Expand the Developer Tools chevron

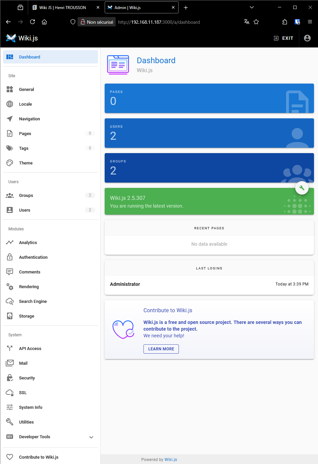click(91, 437)
